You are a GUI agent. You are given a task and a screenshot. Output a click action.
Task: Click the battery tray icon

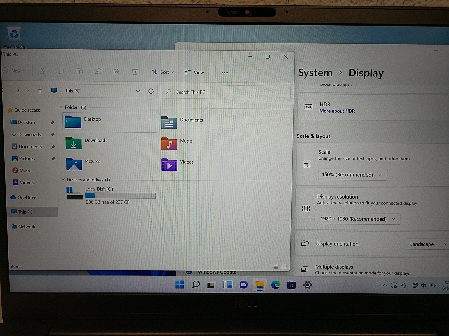(x=433, y=286)
